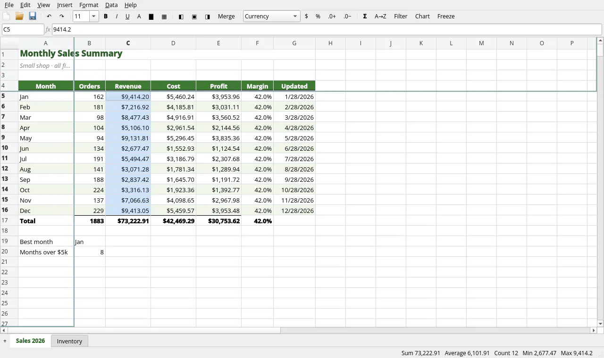Undo the last action

(x=49, y=16)
